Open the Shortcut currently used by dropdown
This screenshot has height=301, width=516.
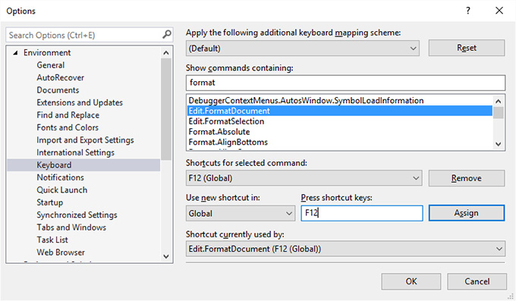click(x=345, y=249)
